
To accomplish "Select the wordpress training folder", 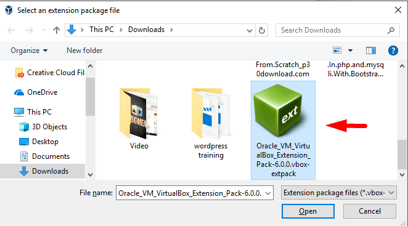I will 211,123.
